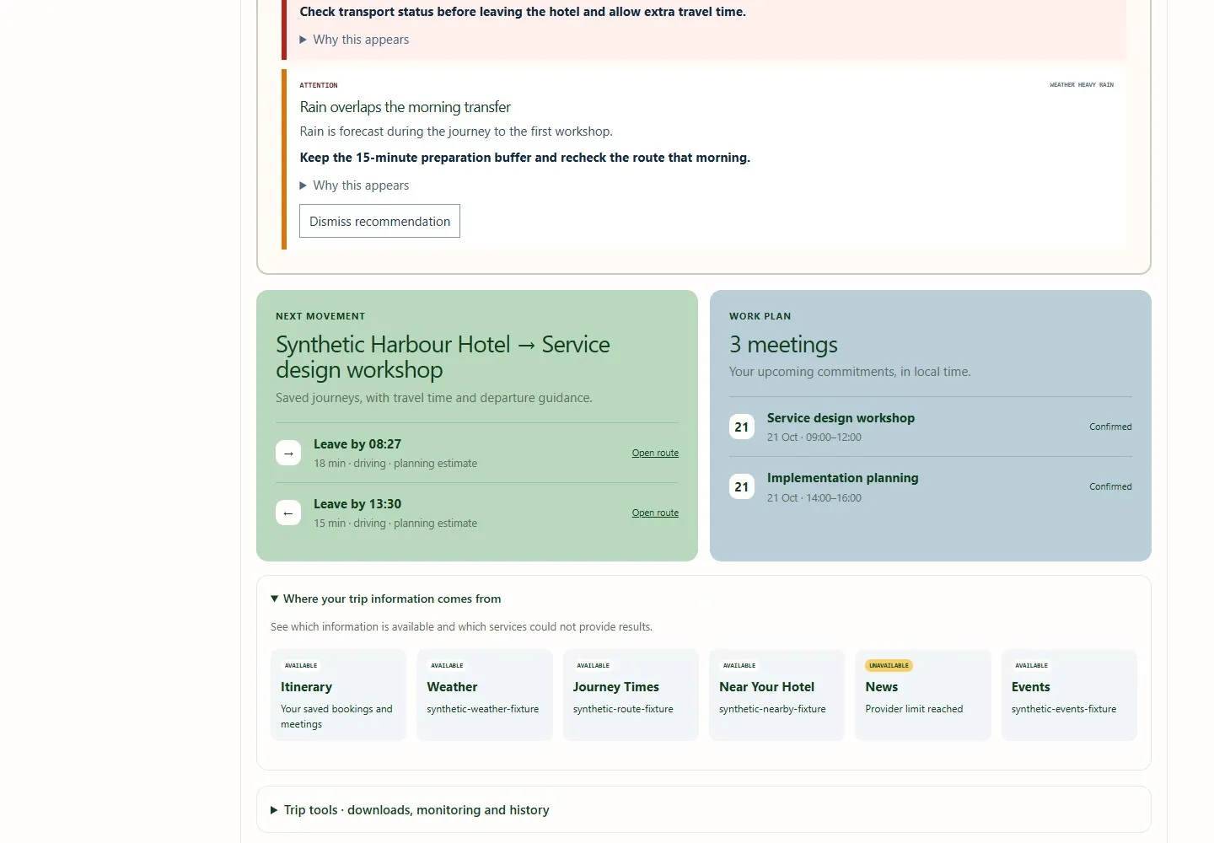1214x843 pixels.
Task: Select the Events source card
Action: point(1069,695)
